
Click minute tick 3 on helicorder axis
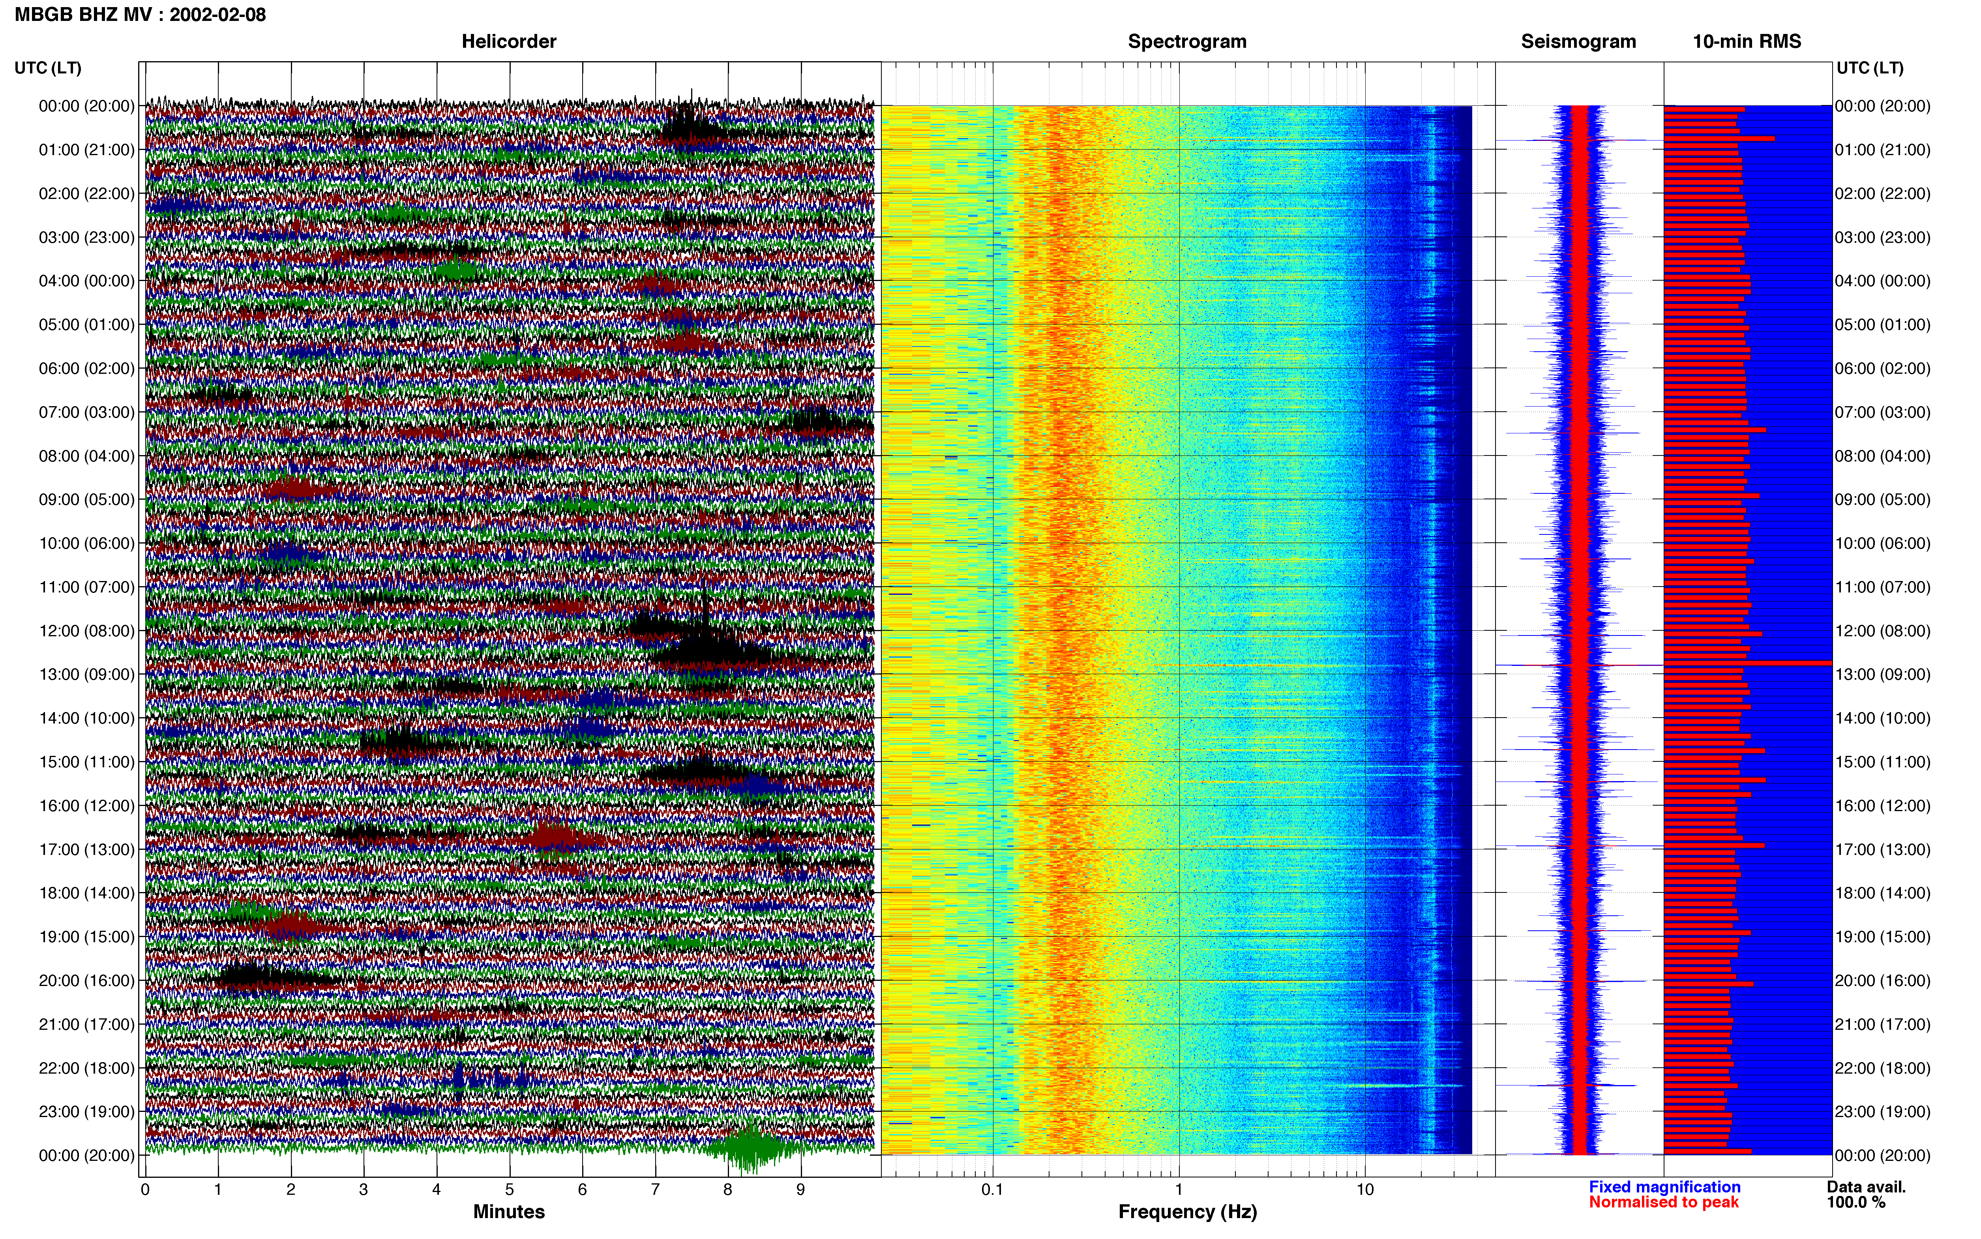[x=364, y=1189]
